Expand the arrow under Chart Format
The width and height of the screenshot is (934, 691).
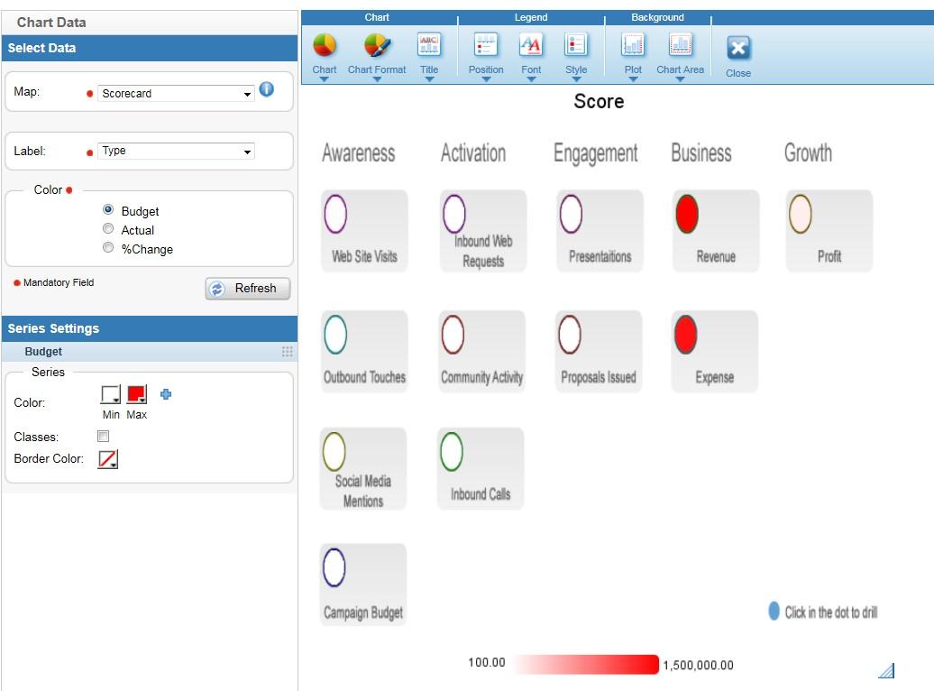pos(377,79)
